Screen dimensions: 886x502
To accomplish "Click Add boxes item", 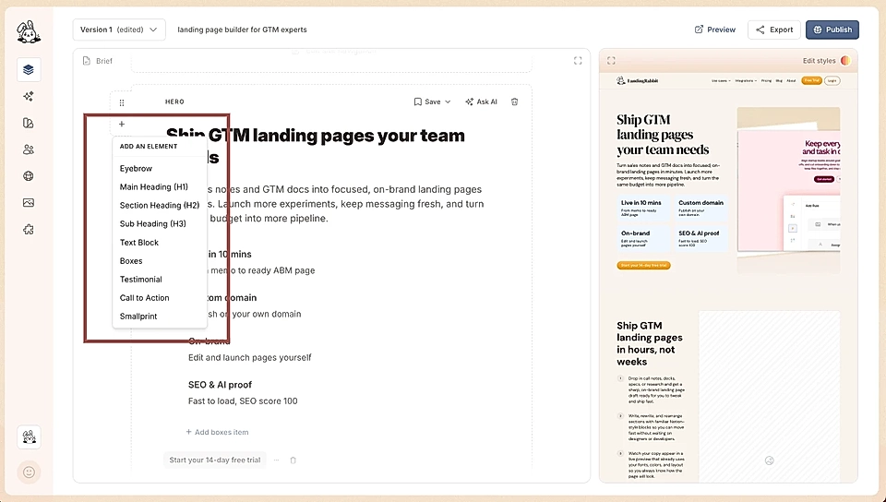I will [217, 432].
